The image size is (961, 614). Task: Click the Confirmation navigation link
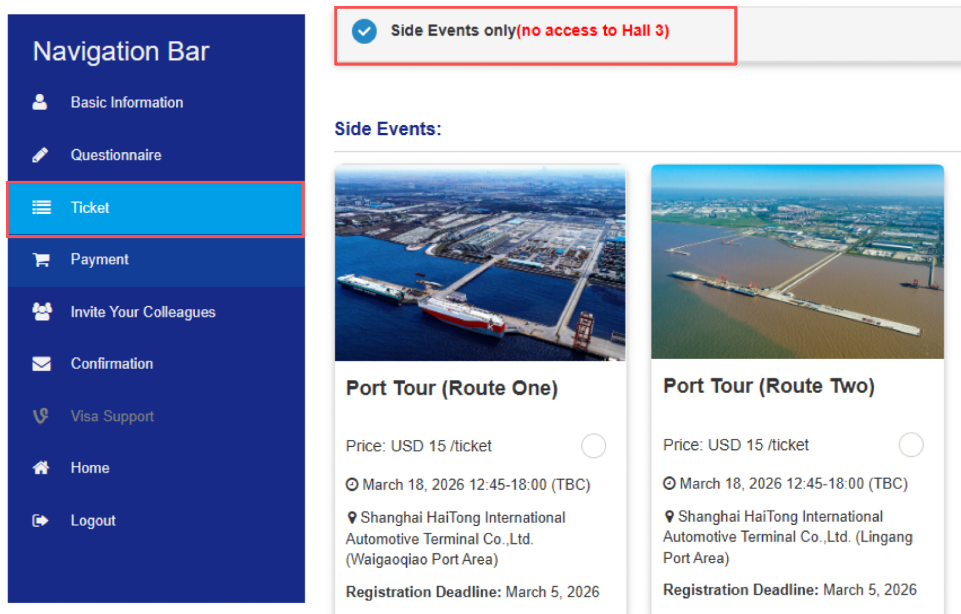(111, 363)
